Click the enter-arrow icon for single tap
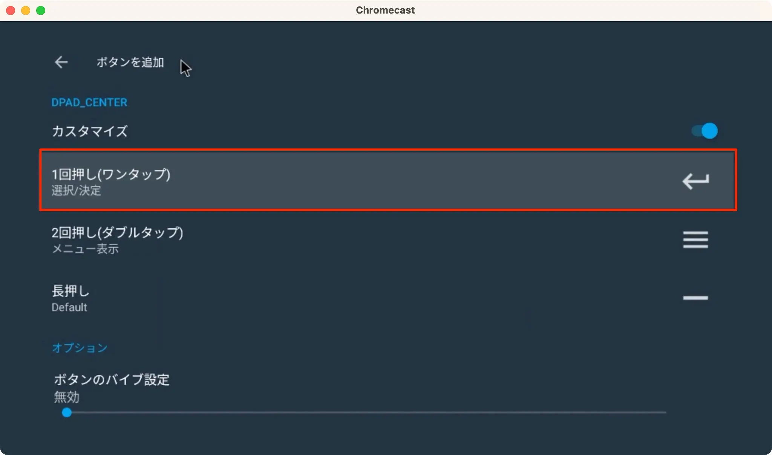The height and width of the screenshot is (455, 772). [695, 181]
